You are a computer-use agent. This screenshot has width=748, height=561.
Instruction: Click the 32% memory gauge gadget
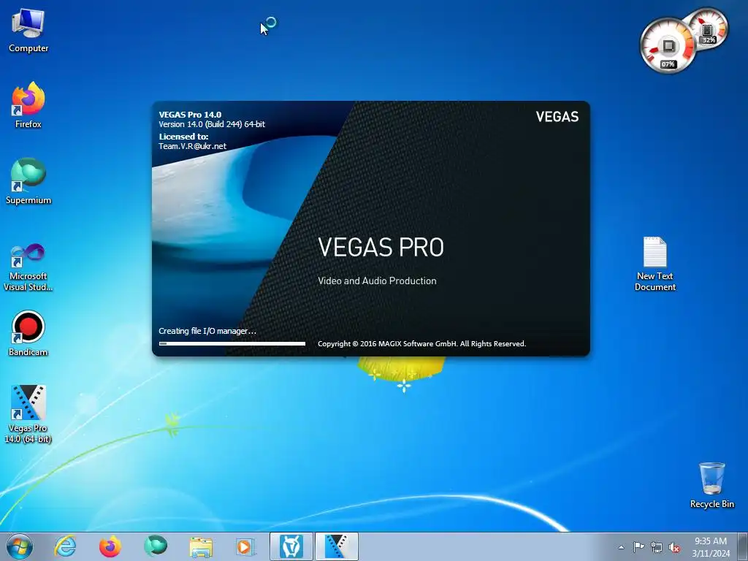[x=708, y=29]
